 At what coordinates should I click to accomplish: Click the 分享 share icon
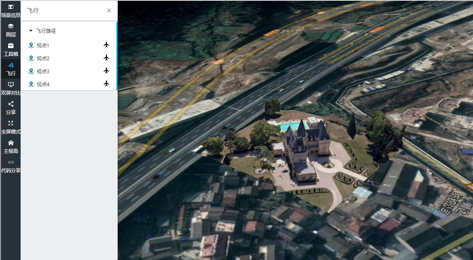click(11, 108)
